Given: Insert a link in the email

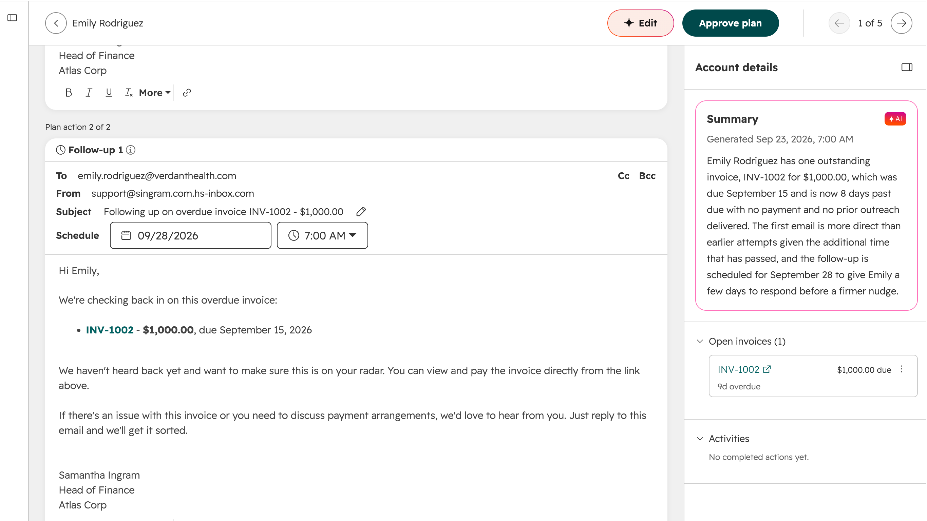Looking at the screenshot, I should pyautogui.click(x=187, y=93).
